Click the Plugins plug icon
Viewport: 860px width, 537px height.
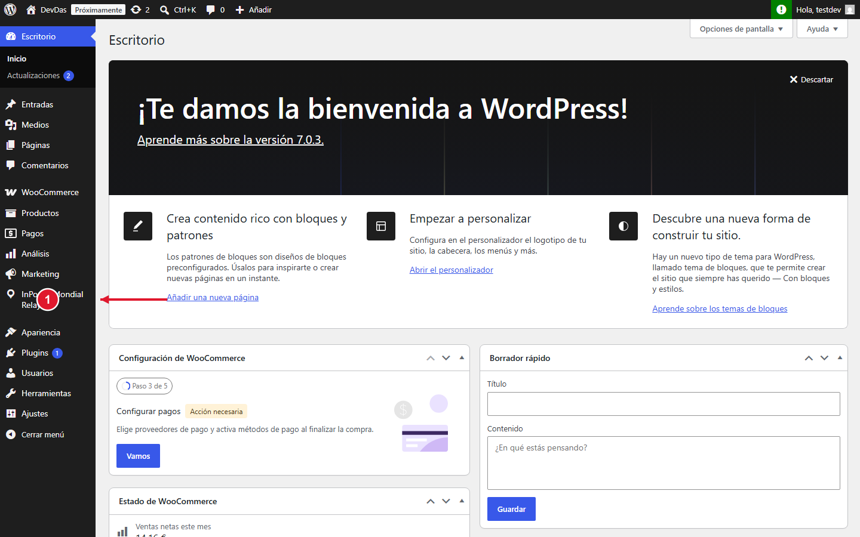pos(11,353)
